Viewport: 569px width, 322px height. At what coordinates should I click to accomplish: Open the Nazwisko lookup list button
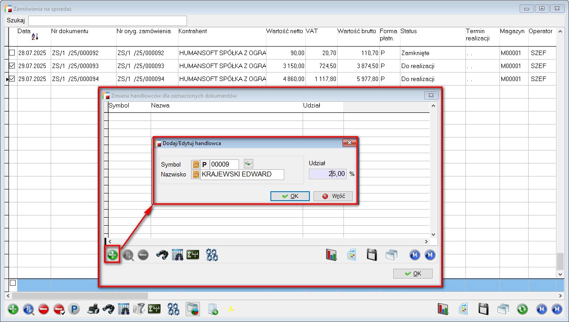tap(195, 174)
